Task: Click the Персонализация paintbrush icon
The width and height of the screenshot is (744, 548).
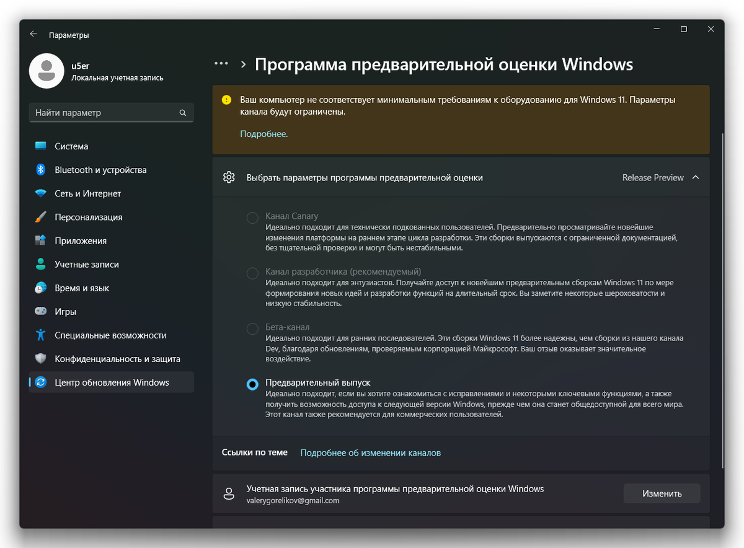Action: coord(41,217)
